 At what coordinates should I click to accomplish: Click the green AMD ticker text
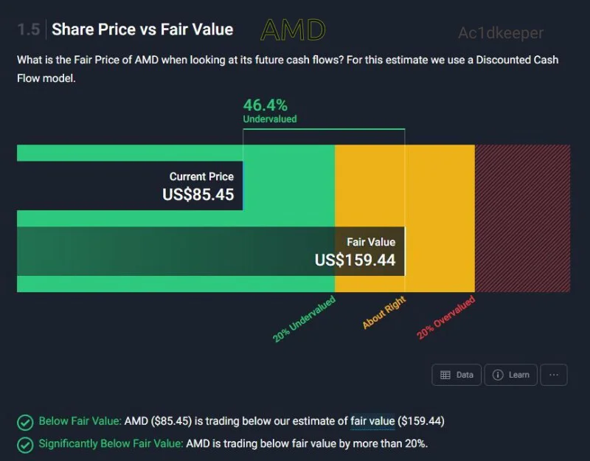point(293,30)
